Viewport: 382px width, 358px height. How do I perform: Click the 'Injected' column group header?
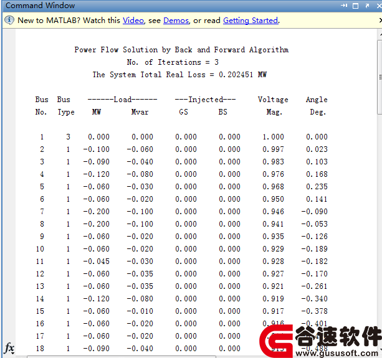(206, 100)
